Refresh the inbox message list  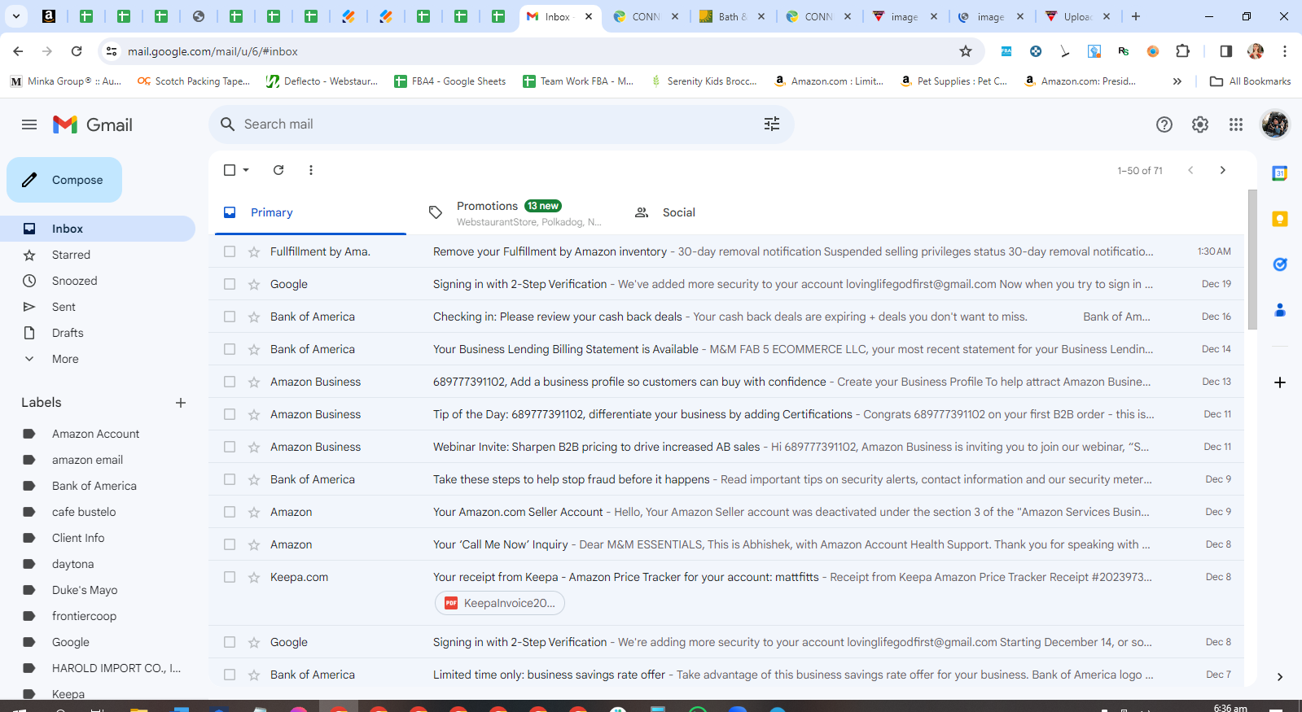tap(278, 170)
